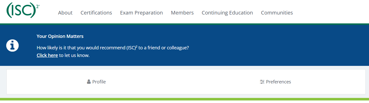Viewport: 369px width, 103px height.
Task: Follow the "Click here" survey link
Action: 47,55
